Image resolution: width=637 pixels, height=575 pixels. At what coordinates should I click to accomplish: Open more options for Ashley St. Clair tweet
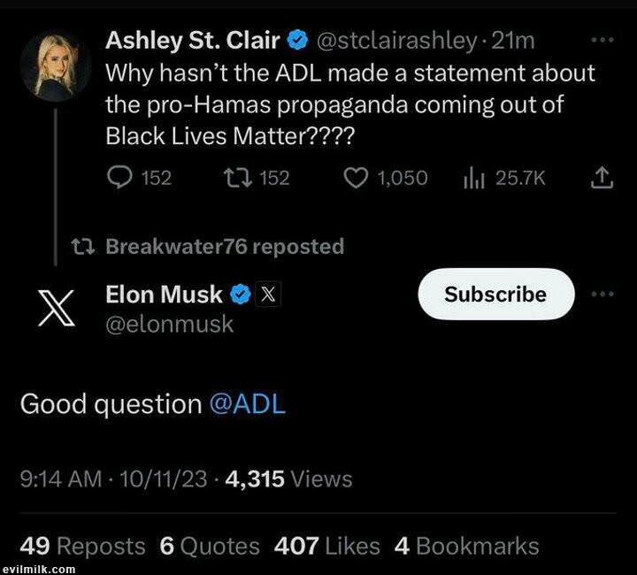pyautogui.click(x=602, y=41)
